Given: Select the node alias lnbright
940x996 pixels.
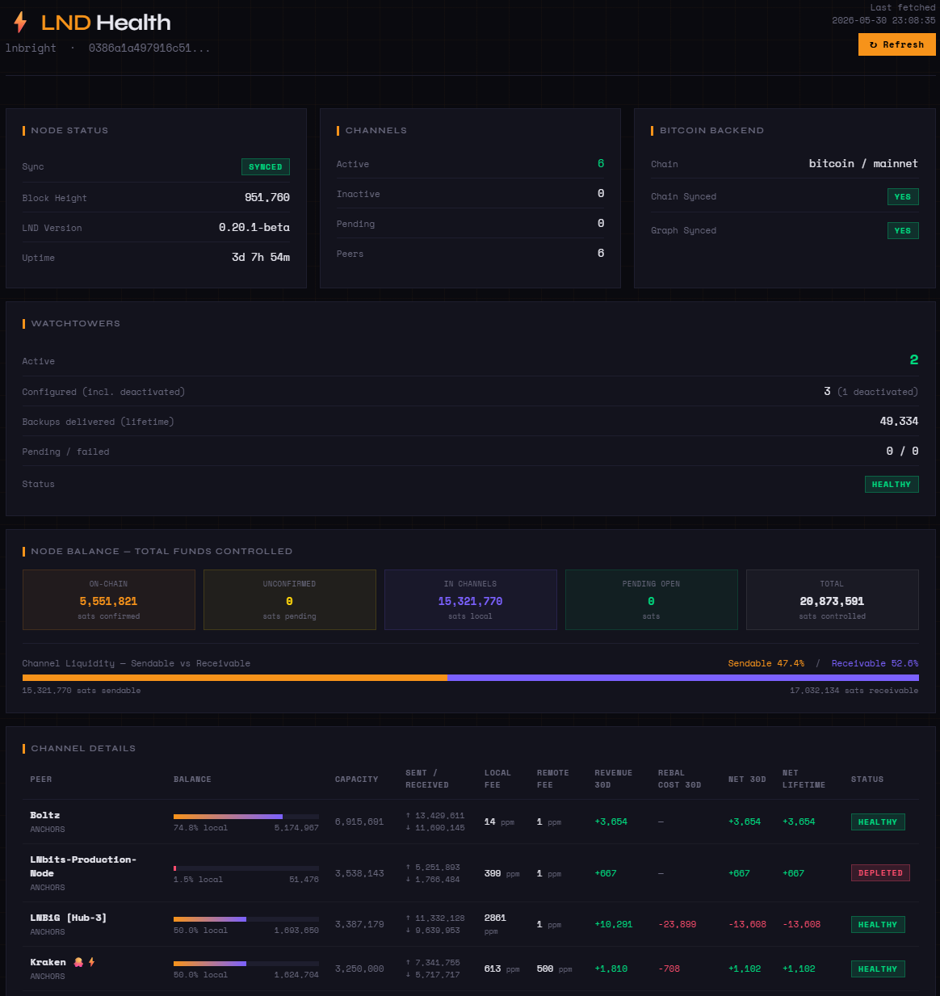Looking at the screenshot, I should (31, 48).
